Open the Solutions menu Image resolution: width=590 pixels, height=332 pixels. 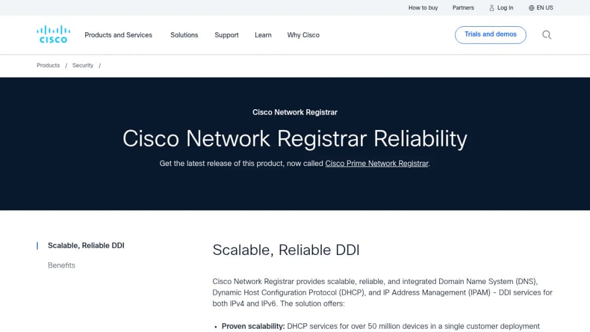click(x=184, y=35)
